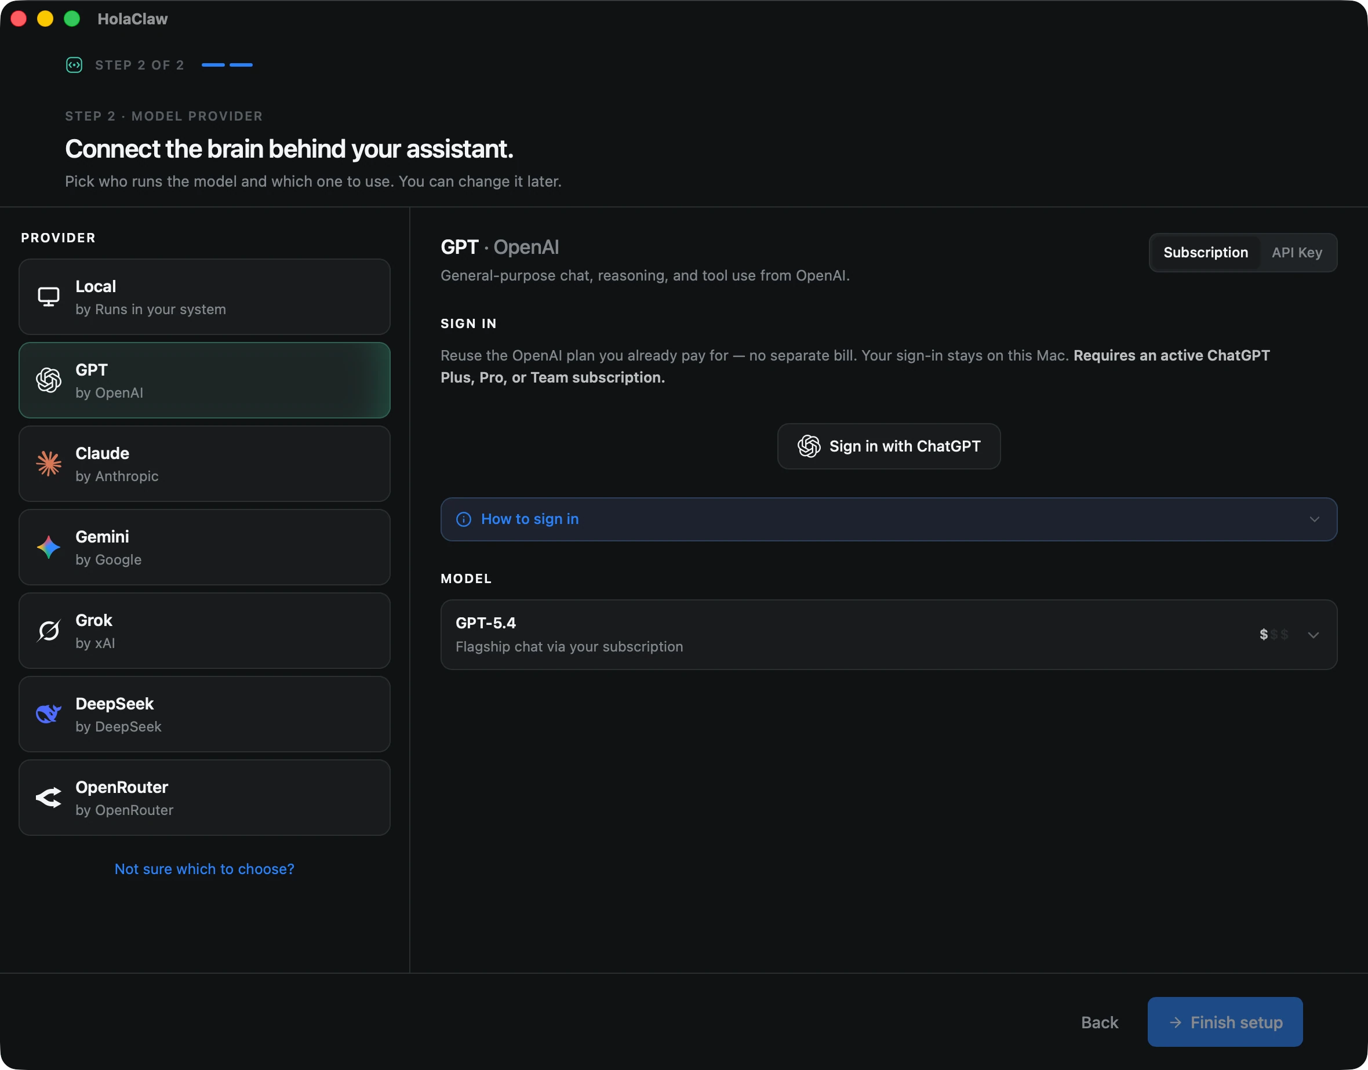Click 'by DeepSeek' subtitle
Viewport: 1368px width, 1070px height.
tap(118, 727)
